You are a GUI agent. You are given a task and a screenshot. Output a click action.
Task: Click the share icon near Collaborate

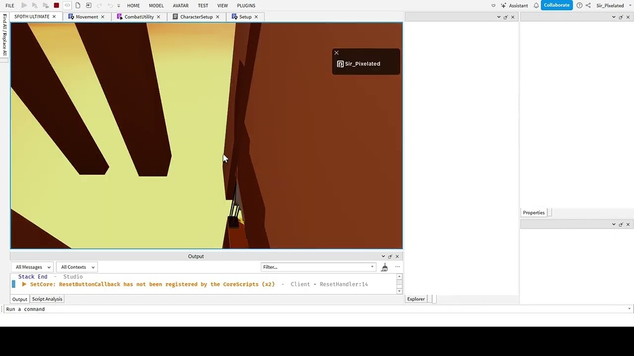click(x=588, y=5)
